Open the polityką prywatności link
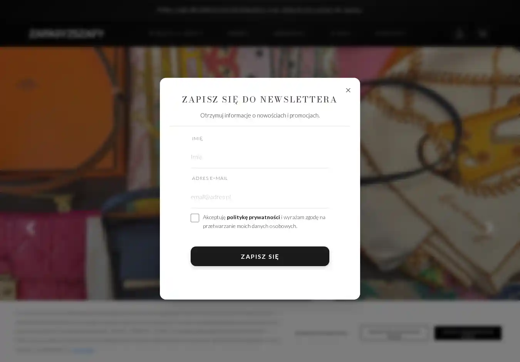Screen dimensions: 520x362 [x=253, y=217]
